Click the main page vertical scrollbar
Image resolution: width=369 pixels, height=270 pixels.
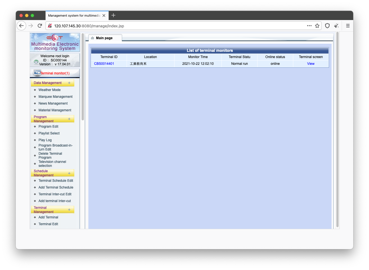click(337, 130)
